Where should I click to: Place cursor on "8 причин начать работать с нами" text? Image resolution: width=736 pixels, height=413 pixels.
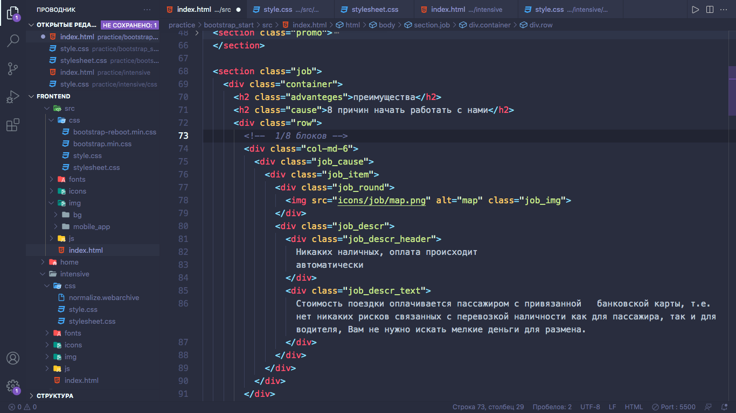click(x=407, y=110)
